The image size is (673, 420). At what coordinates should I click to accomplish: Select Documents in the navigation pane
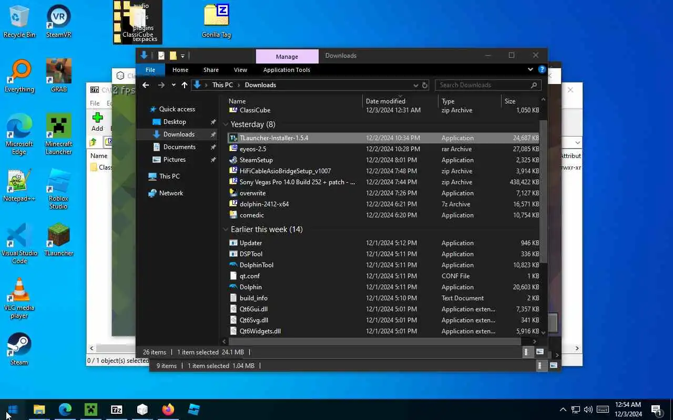(179, 147)
